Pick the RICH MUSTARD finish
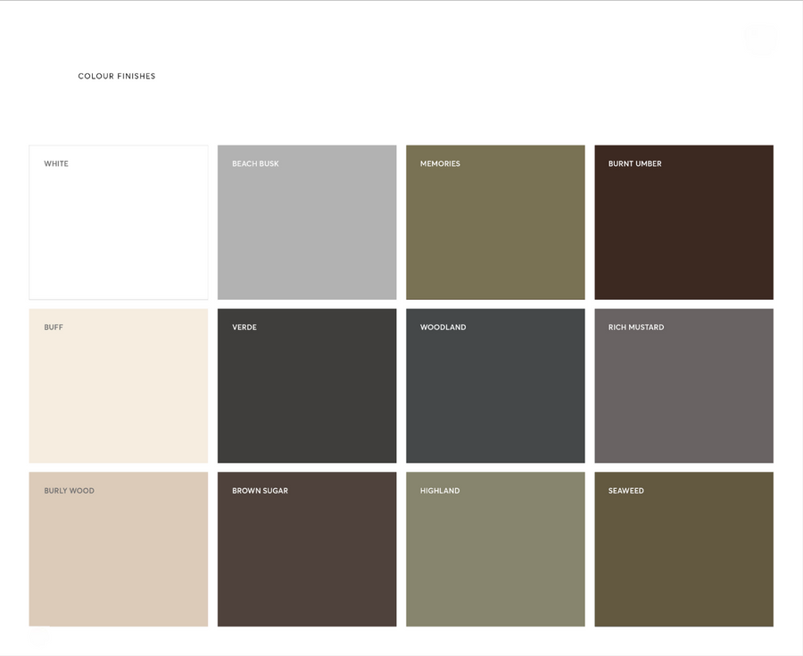The image size is (803, 656). pyautogui.click(x=683, y=386)
